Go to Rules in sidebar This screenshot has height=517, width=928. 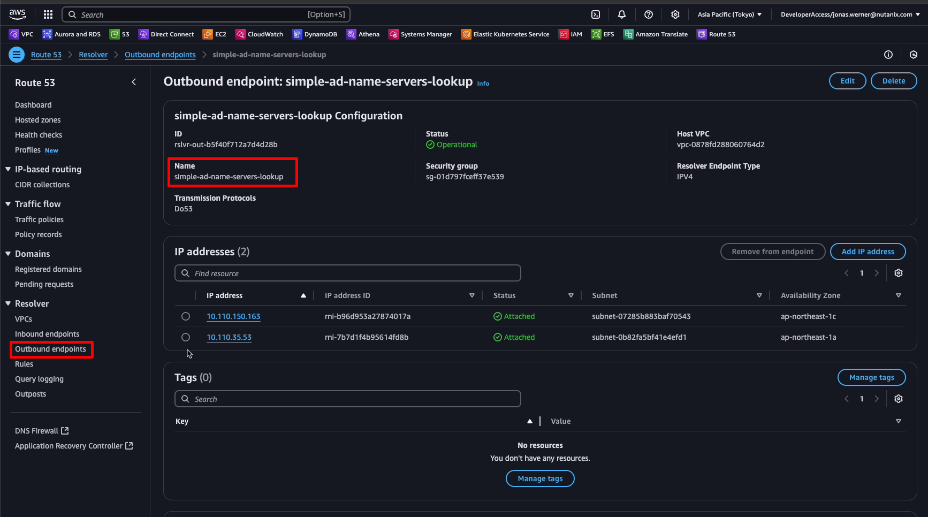(x=24, y=364)
